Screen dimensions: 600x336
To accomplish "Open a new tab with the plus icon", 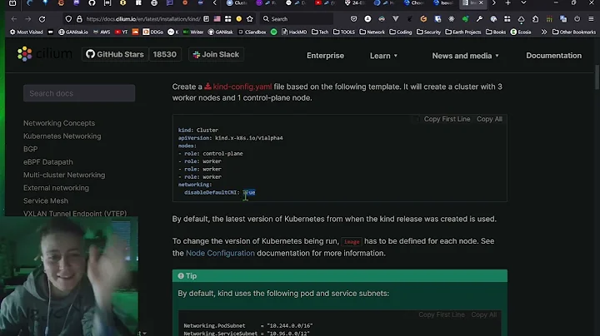I will pos(507,3).
